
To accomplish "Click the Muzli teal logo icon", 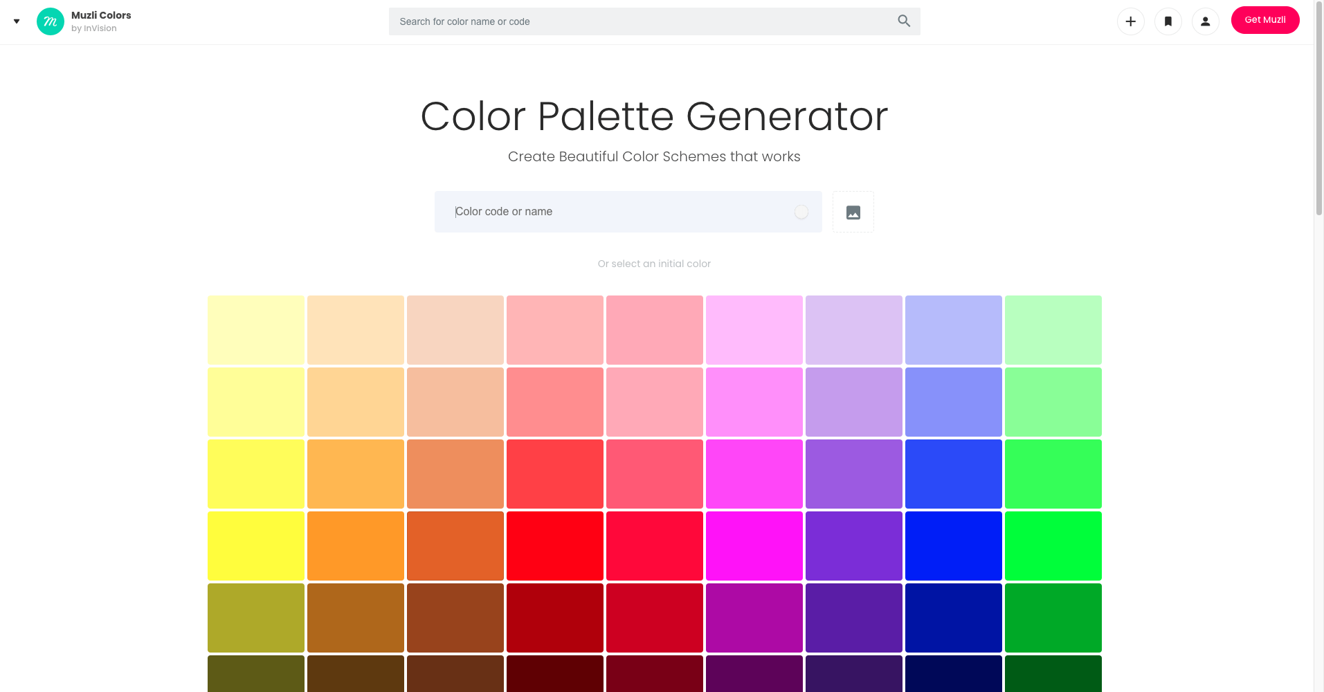I will (x=51, y=21).
